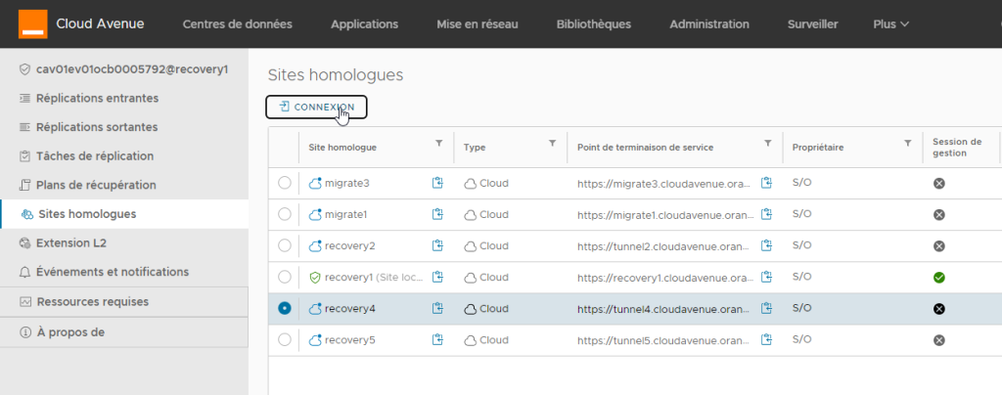Click the recovery1 shield site icon

(x=314, y=277)
